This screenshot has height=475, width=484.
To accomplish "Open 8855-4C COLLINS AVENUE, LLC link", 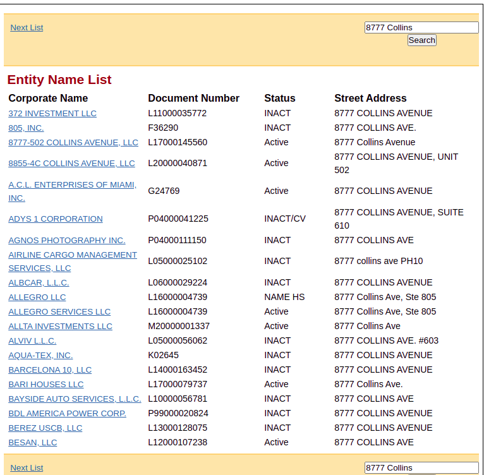I will pos(71,163).
